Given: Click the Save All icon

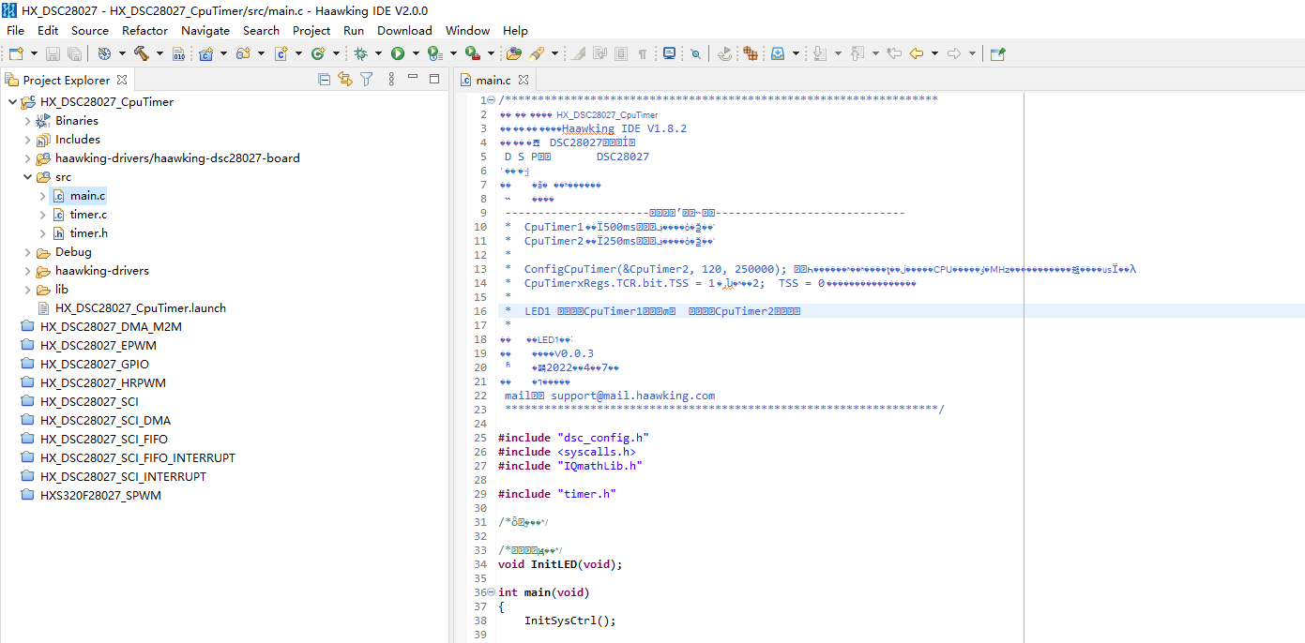Looking at the screenshot, I should [x=72, y=53].
